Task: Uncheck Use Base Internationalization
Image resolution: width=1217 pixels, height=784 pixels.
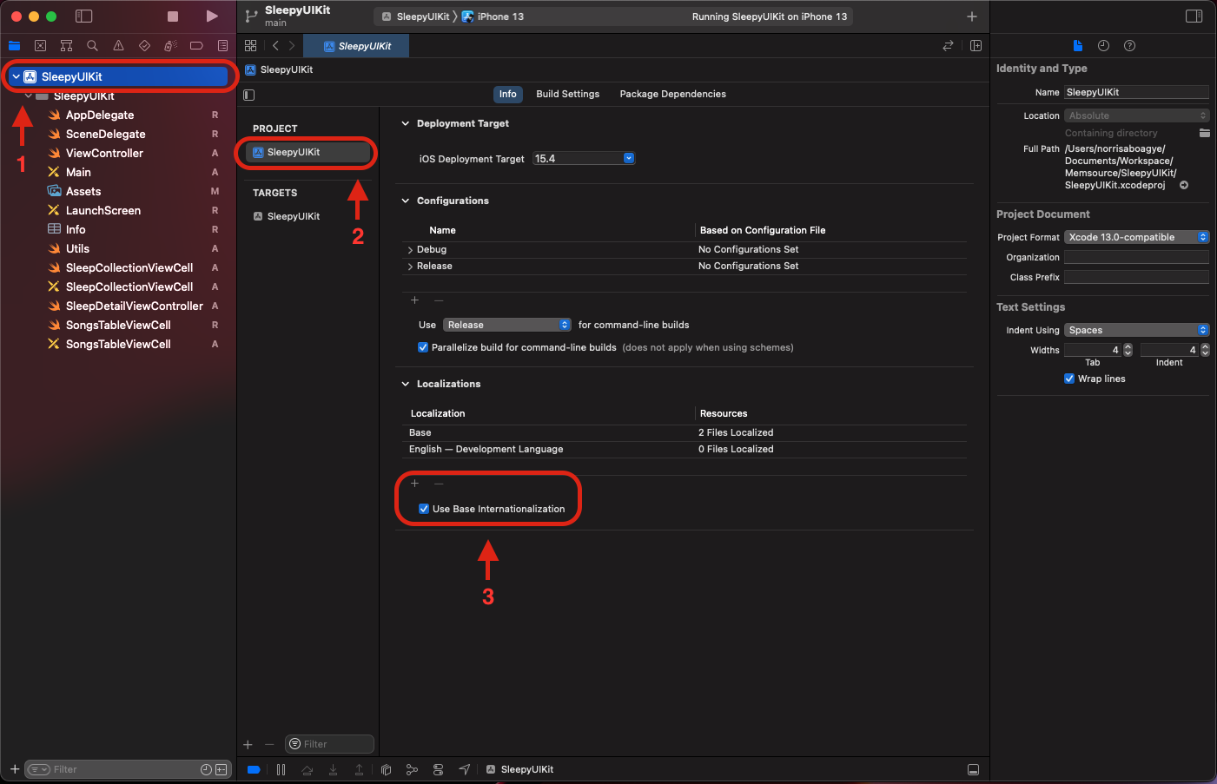Action: tap(423, 509)
